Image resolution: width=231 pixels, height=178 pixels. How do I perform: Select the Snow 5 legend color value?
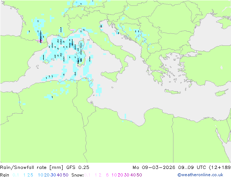pos(107,175)
